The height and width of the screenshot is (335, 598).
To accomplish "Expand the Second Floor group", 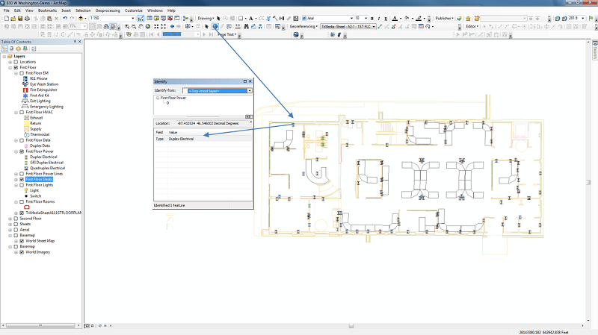I will point(10,219).
